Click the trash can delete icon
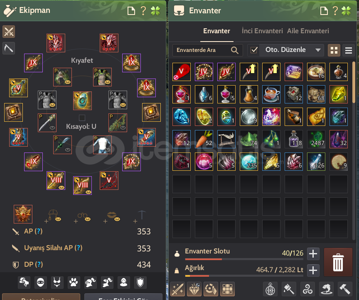The image size is (359, 300). pyautogui.click(x=338, y=262)
